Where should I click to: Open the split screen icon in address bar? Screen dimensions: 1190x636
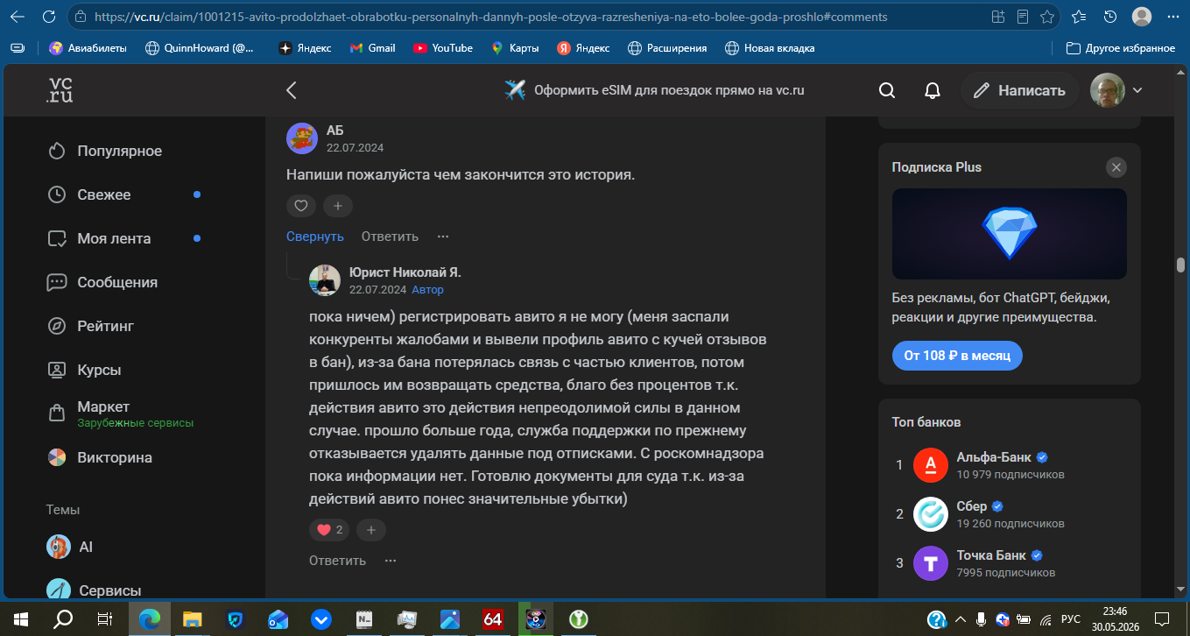point(997,17)
